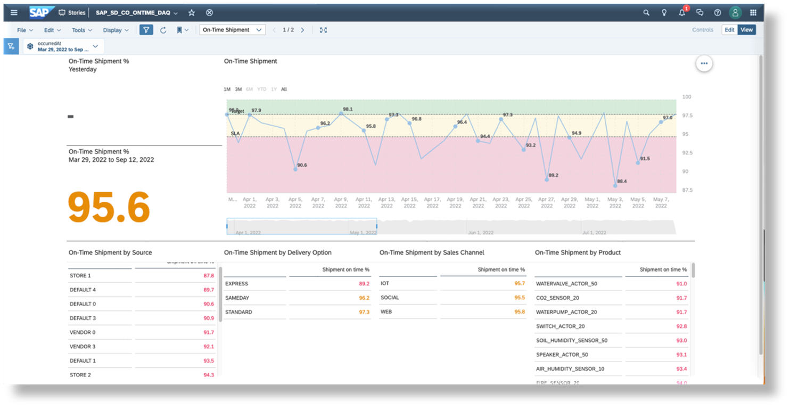Image resolution: width=790 pixels, height=410 pixels.
Task: Select STANDARD delivery option row
Action: pos(297,312)
